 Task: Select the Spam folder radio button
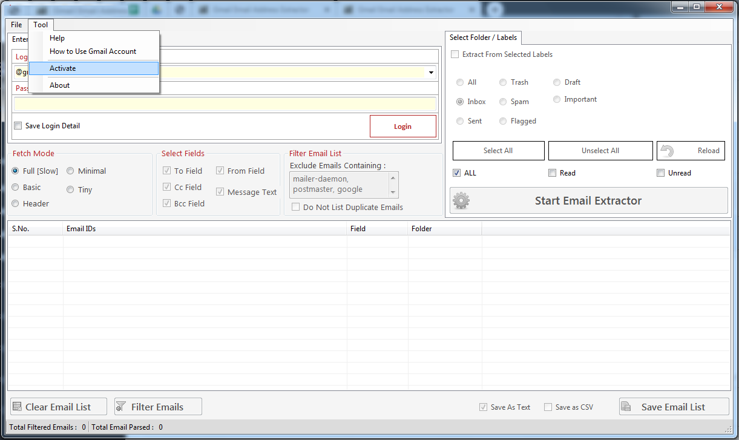(x=503, y=102)
